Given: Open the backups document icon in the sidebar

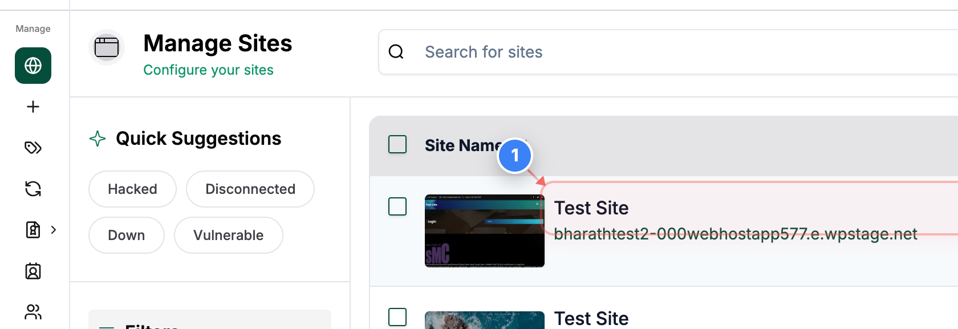Looking at the screenshot, I should (x=32, y=230).
